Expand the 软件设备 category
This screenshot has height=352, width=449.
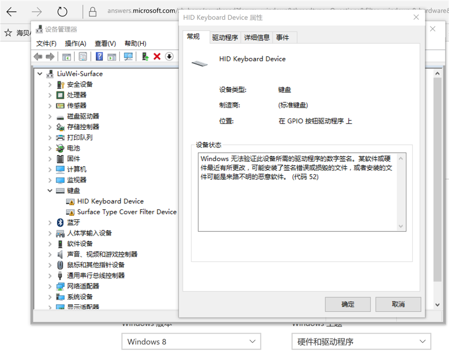[x=50, y=244]
